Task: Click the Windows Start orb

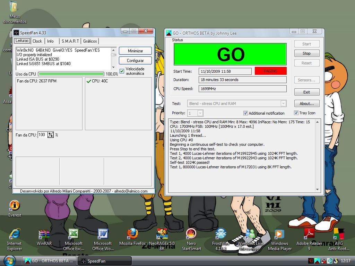Action: 9,261
